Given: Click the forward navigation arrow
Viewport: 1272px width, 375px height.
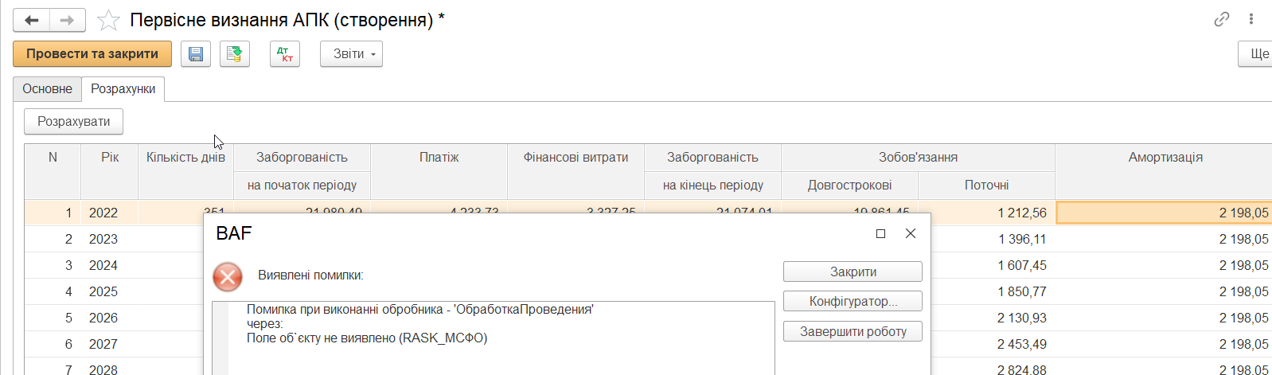Looking at the screenshot, I should tap(68, 20).
